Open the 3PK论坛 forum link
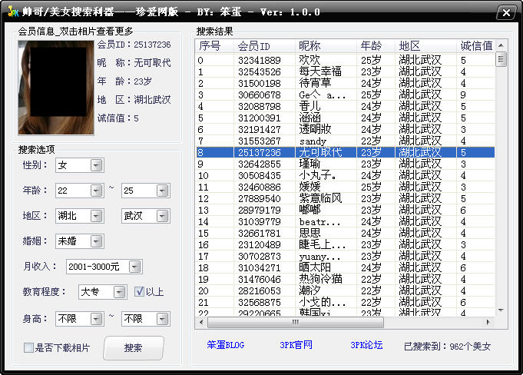The width and height of the screenshot is (523, 375). coord(366,346)
